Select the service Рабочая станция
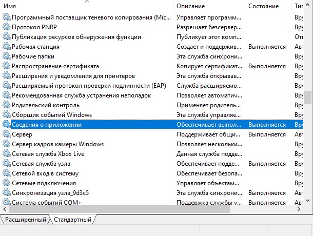The height and width of the screenshot is (236, 313). 36,47
